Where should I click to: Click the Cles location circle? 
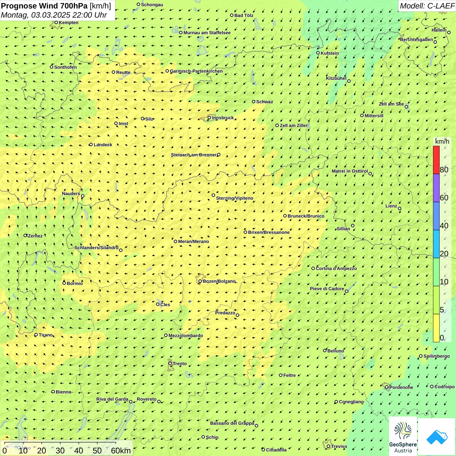click(x=158, y=304)
